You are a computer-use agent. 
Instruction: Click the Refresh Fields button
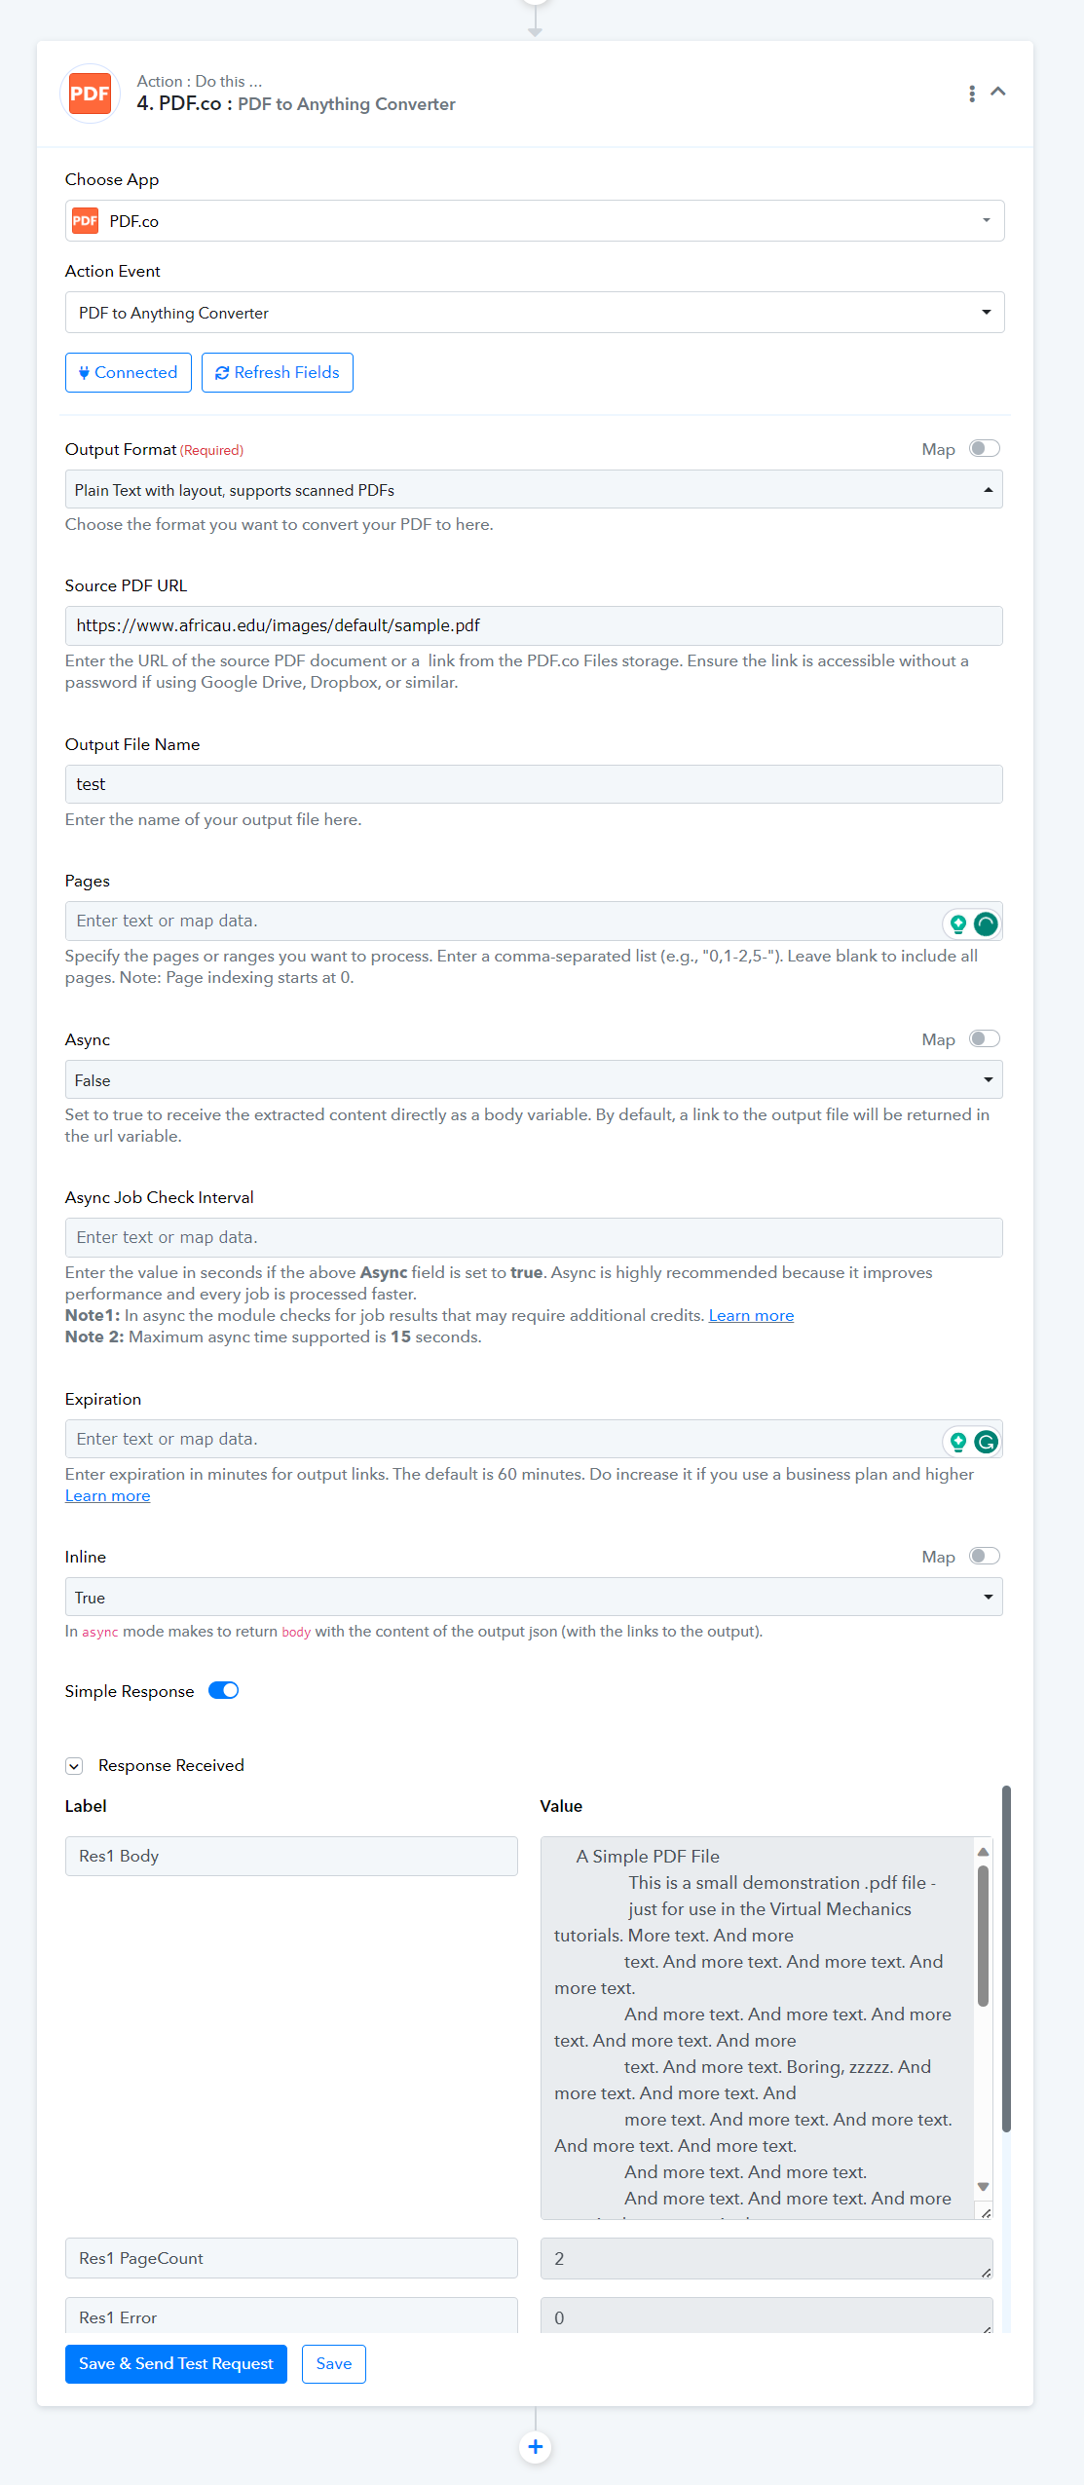click(278, 372)
